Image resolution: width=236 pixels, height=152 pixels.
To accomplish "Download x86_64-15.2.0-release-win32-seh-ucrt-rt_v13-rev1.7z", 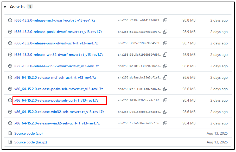I will point(57,123).
